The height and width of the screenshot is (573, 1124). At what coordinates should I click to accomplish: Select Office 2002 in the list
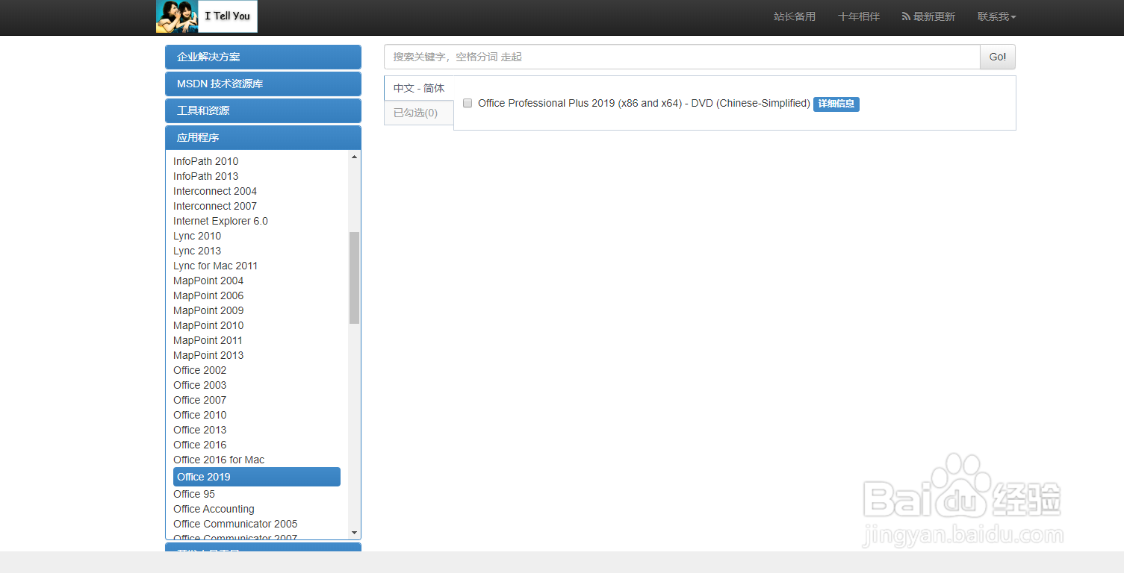click(200, 370)
